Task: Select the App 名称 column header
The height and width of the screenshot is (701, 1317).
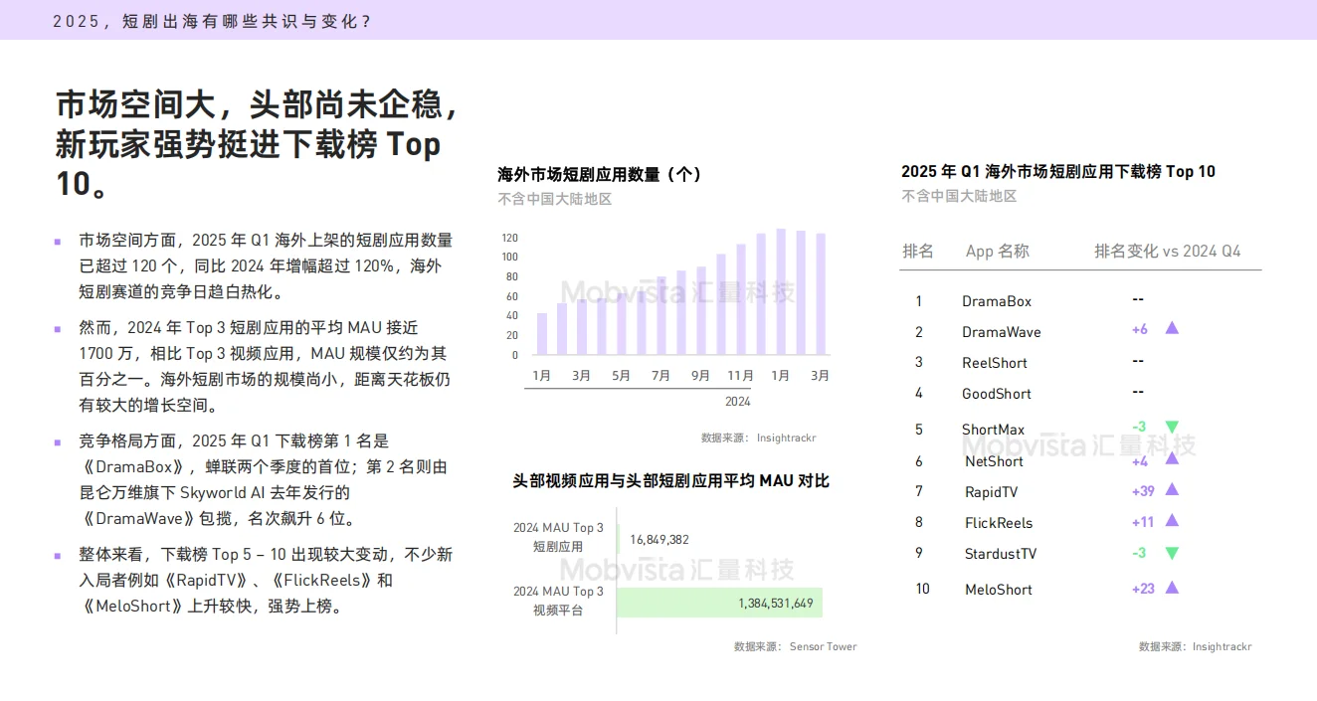Action: tap(998, 251)
